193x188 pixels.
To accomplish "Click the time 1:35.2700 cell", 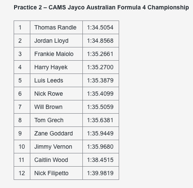I will pos(101,67).
